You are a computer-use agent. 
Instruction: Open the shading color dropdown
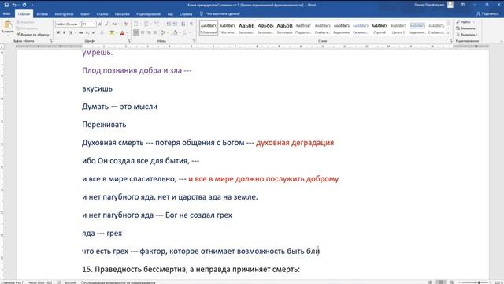tap(180, 32)
